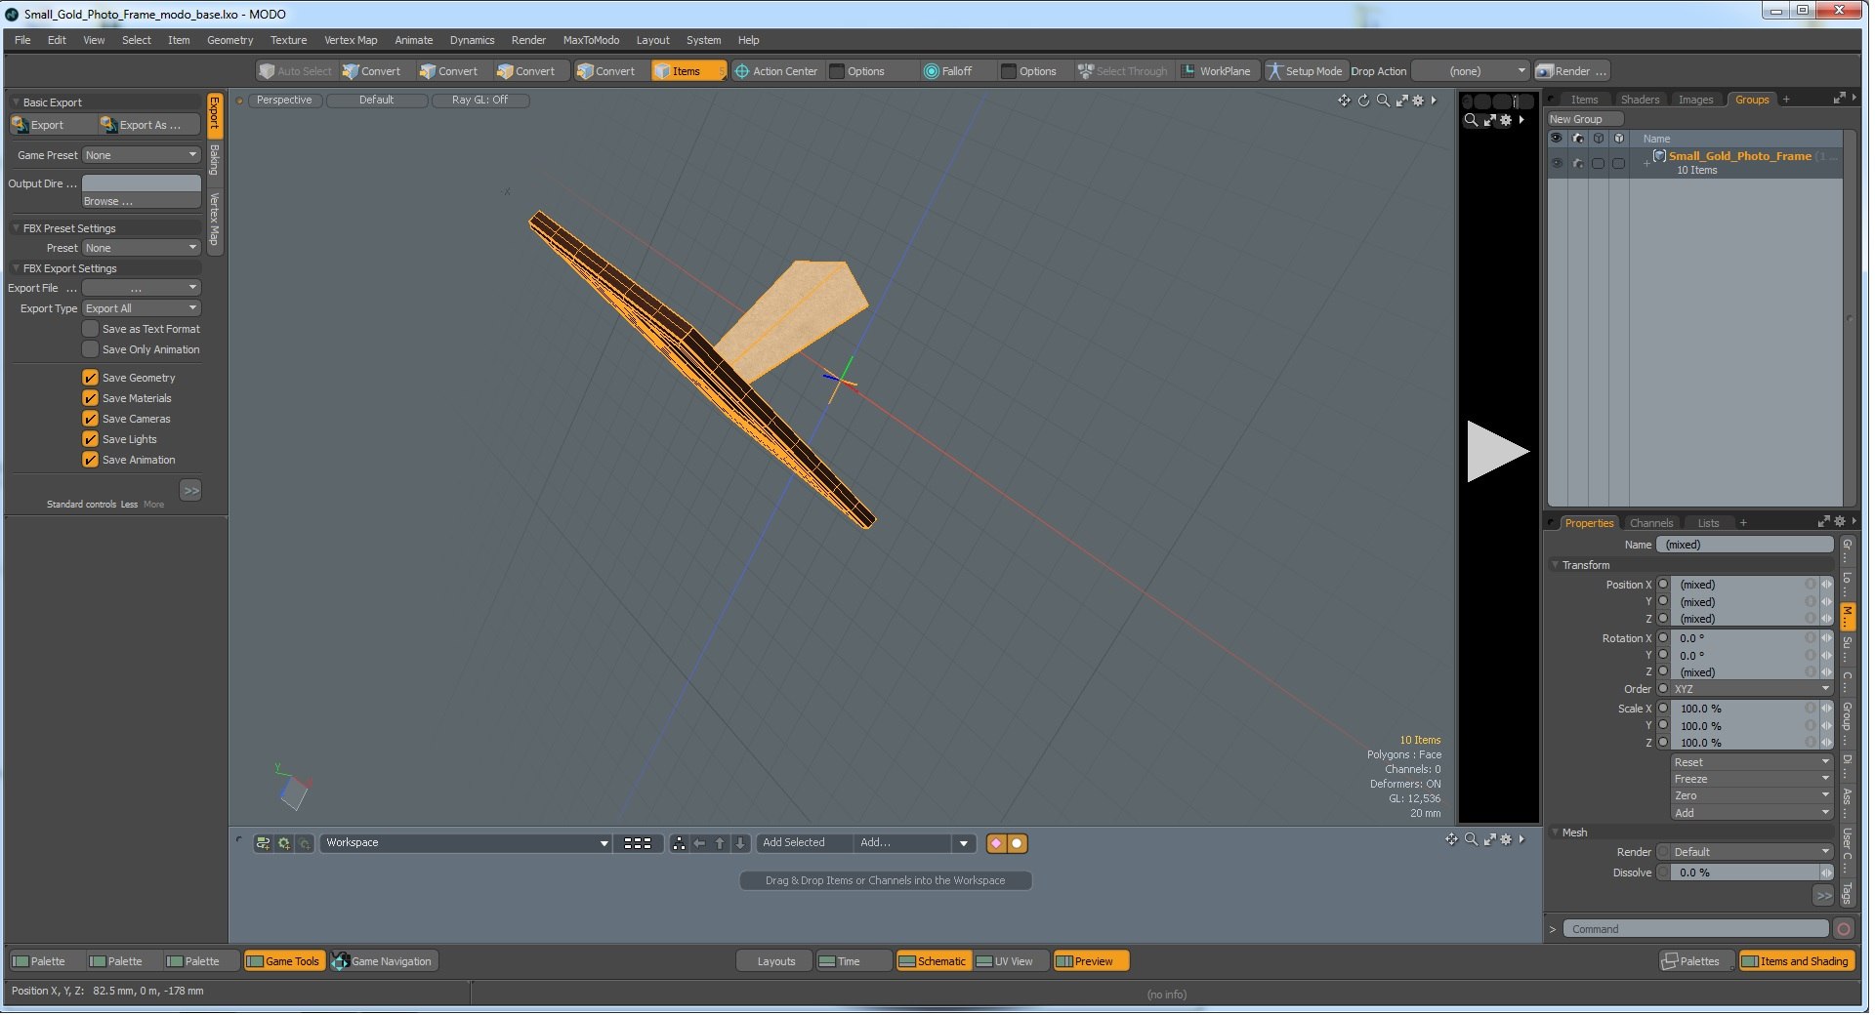1875x1015 pixels.
Task: Open the rotation Order XYZ dropdown
Action: 1752,689
